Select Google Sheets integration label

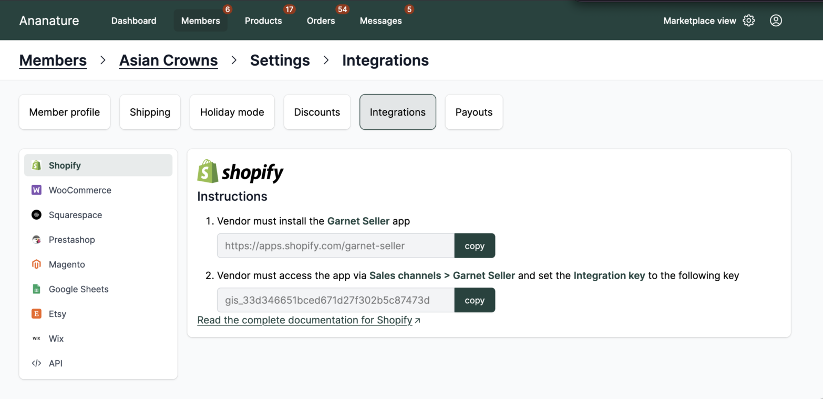(79, 289)
